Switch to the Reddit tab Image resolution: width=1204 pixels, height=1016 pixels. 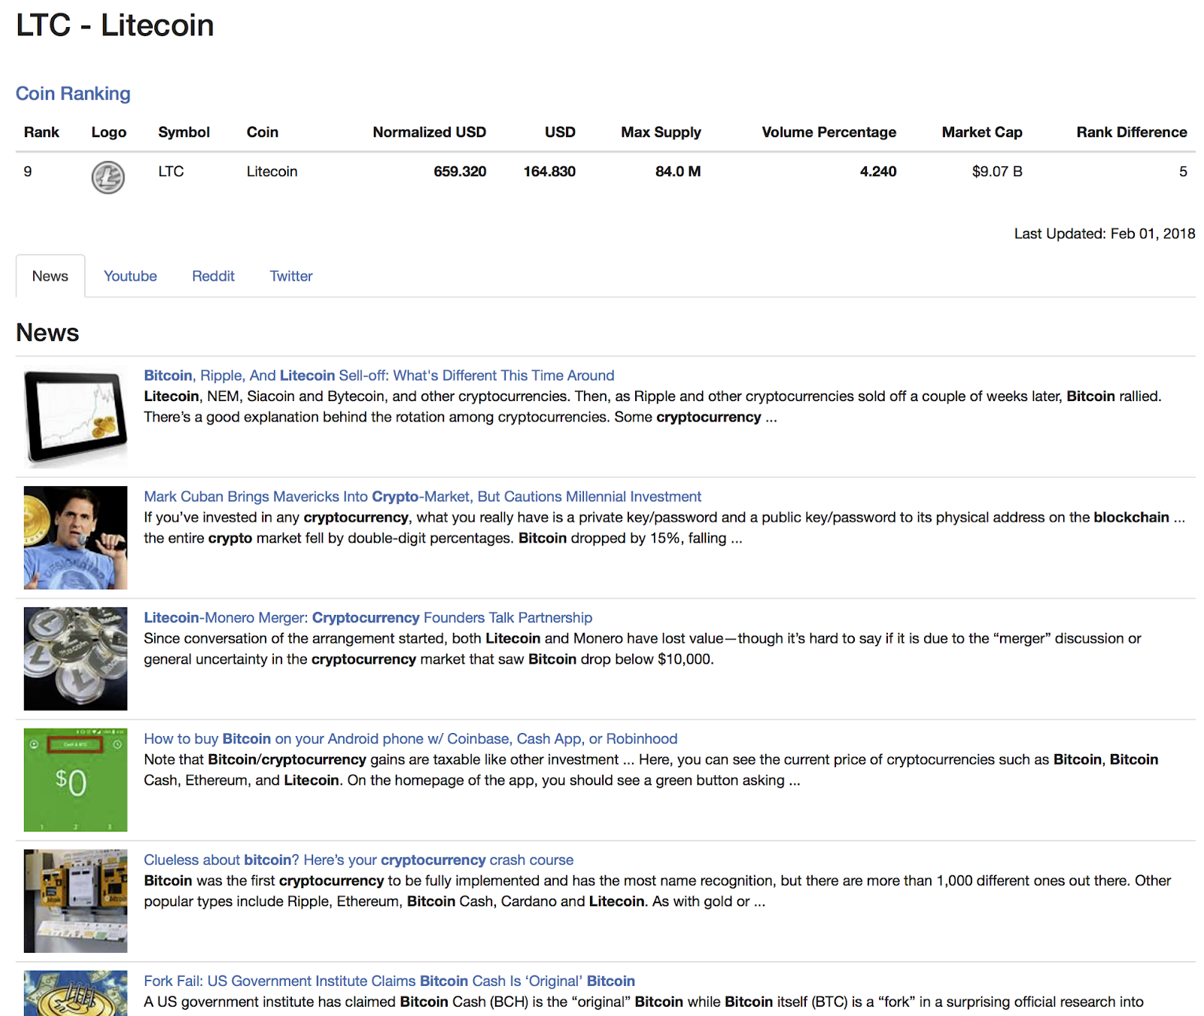point(213,276)
